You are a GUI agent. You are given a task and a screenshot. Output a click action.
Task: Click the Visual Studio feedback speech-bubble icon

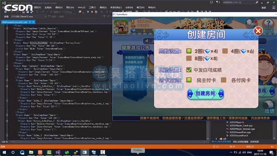point(211,2)
